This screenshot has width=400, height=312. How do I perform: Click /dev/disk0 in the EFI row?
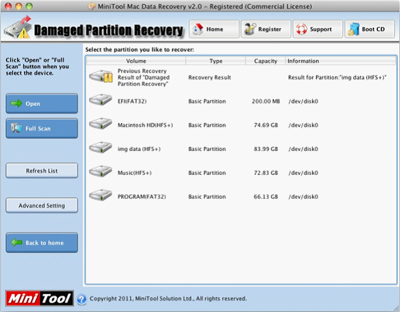[303, 101]
